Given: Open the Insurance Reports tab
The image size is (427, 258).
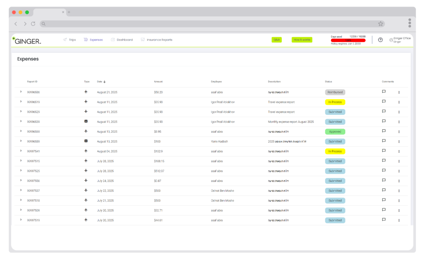Looking at the screenshot, I should tap(156, 40).
